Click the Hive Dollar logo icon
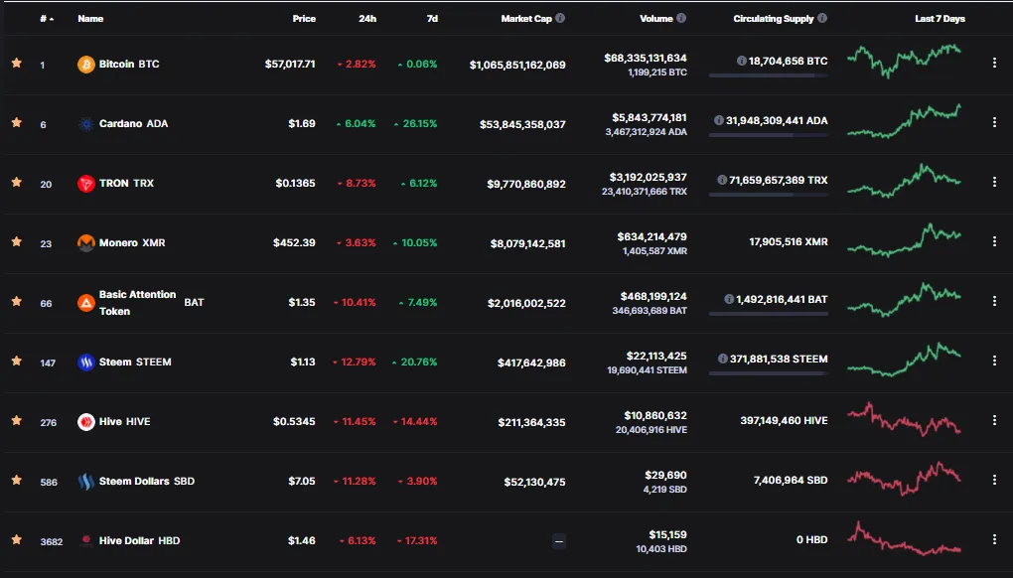Image resolution: width=1013 pixels, height=578 pixels. (x=86, y=540)
